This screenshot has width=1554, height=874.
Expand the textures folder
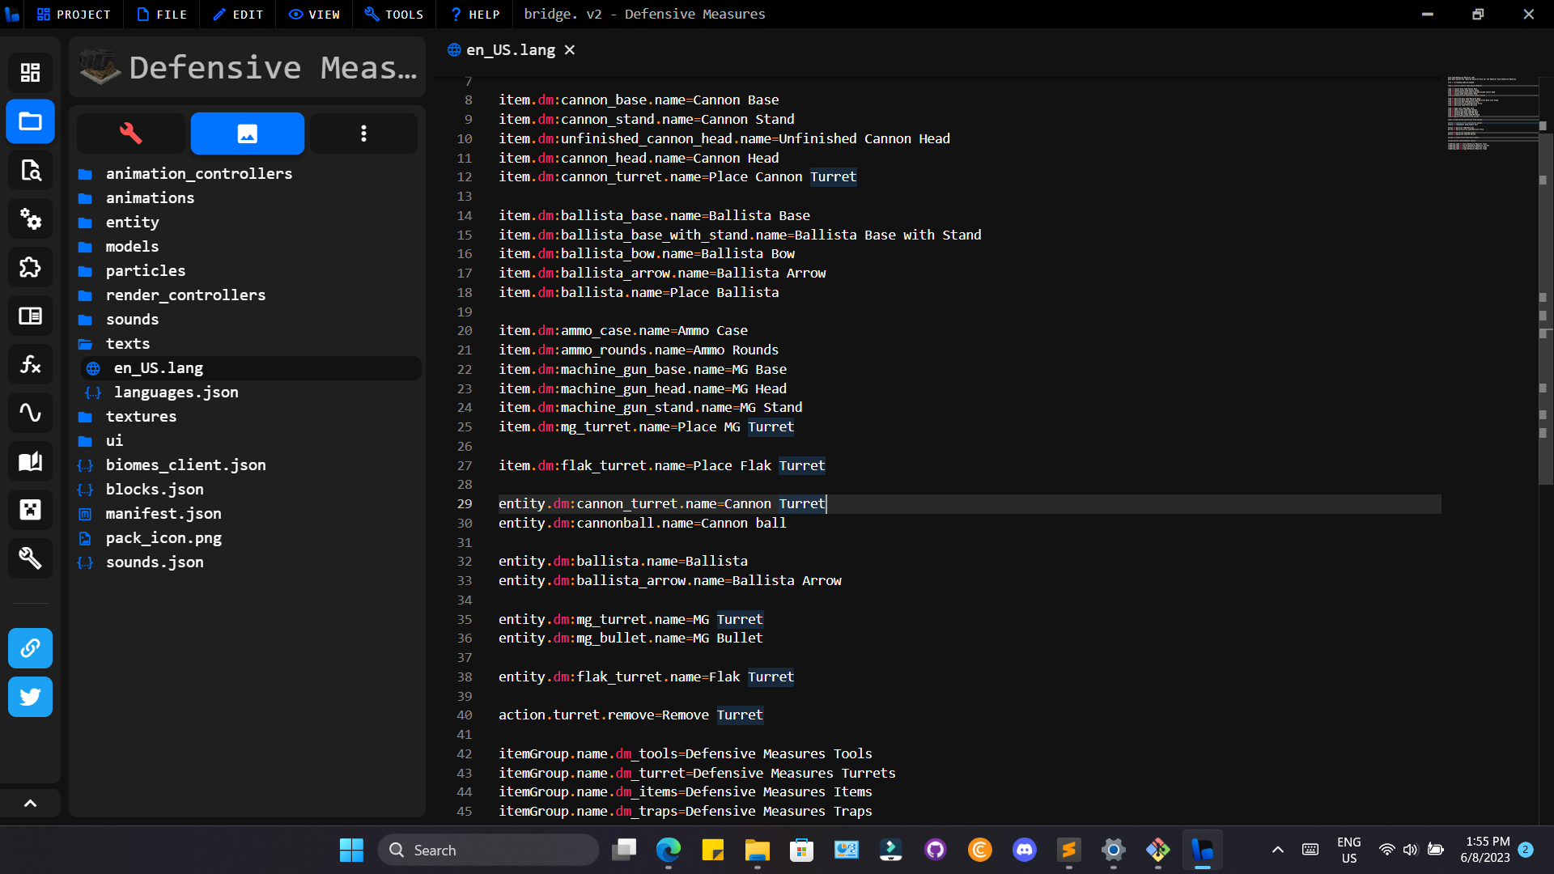(x=141, y=417)
